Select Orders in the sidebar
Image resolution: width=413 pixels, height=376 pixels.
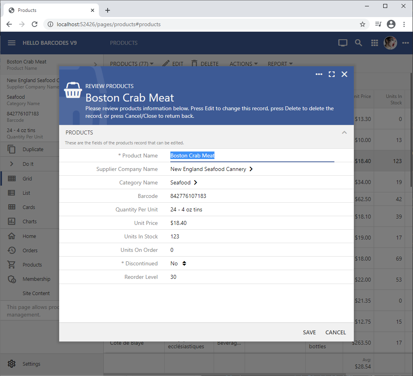tap(30, 250)
